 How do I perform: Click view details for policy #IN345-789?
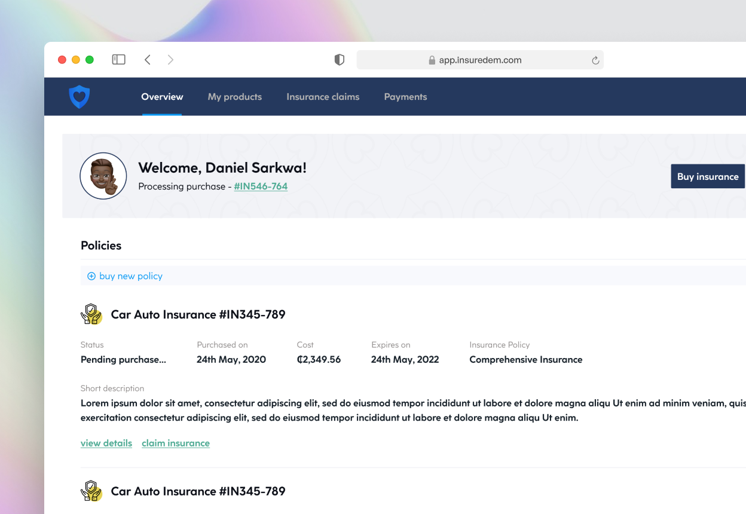106,443
